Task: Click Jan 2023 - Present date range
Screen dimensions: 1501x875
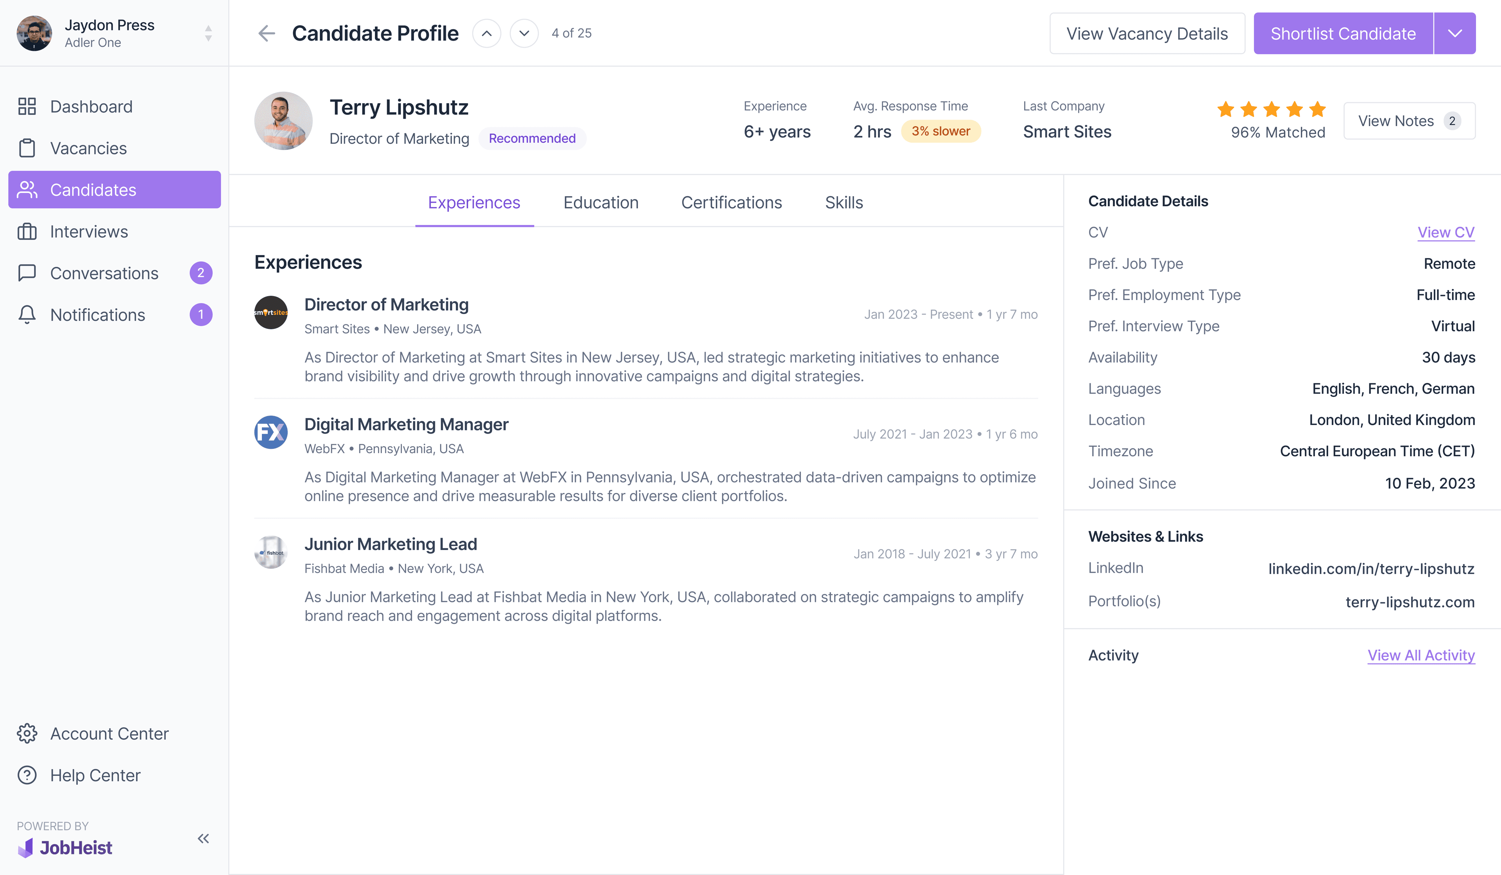Action: [919, 314]
